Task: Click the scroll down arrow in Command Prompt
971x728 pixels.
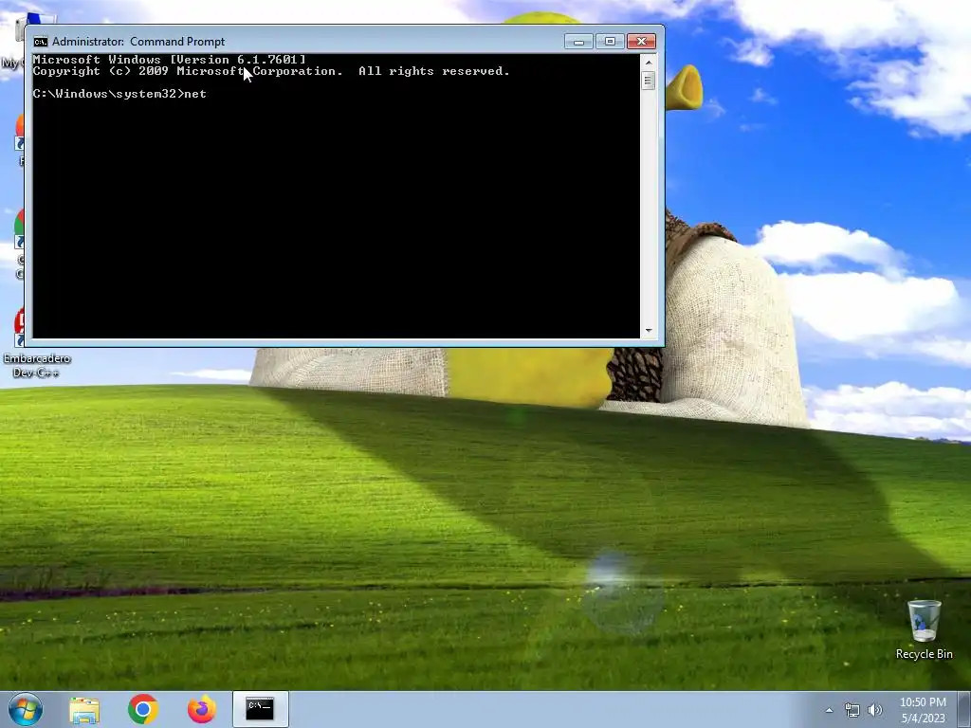Action: click(649, 331)
